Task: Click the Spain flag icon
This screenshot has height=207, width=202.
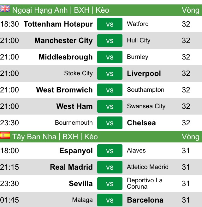Action: (x=5, y=135)
